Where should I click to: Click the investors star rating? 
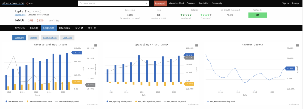tap(206, 15)
